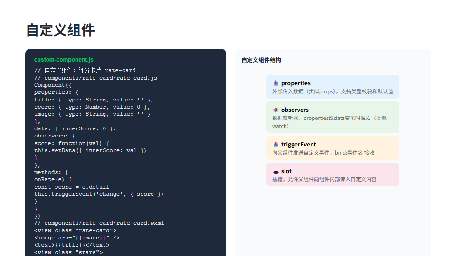Click the text {{title}} line
Viewport: 456px width, 256px height.
(72, 245)
